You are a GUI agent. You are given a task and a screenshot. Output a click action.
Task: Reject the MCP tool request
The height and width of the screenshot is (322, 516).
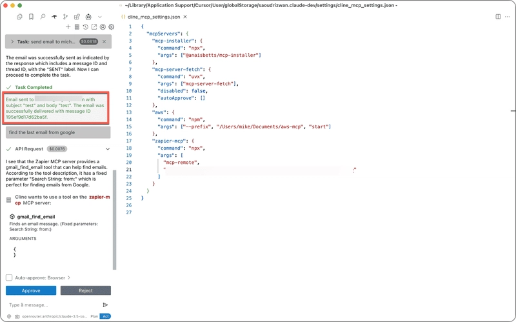tap(86, 290)
